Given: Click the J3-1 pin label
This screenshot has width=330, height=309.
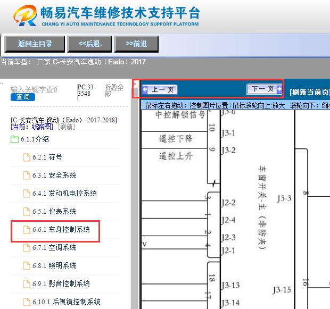Looking at the screenshot, I should coord(227,133).
